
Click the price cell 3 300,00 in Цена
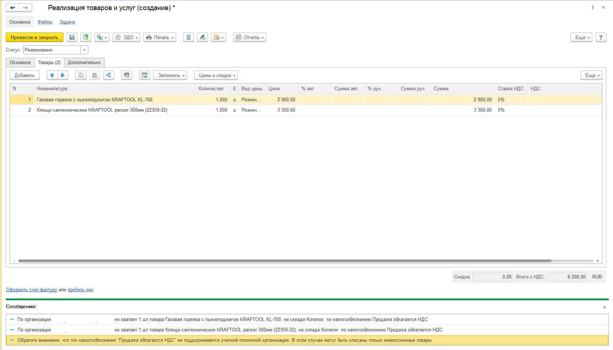[282, 110]
